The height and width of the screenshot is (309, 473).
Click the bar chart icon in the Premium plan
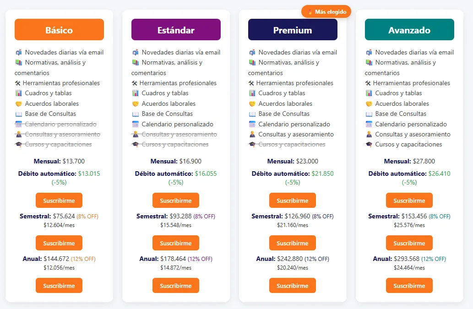click(252, 93)
